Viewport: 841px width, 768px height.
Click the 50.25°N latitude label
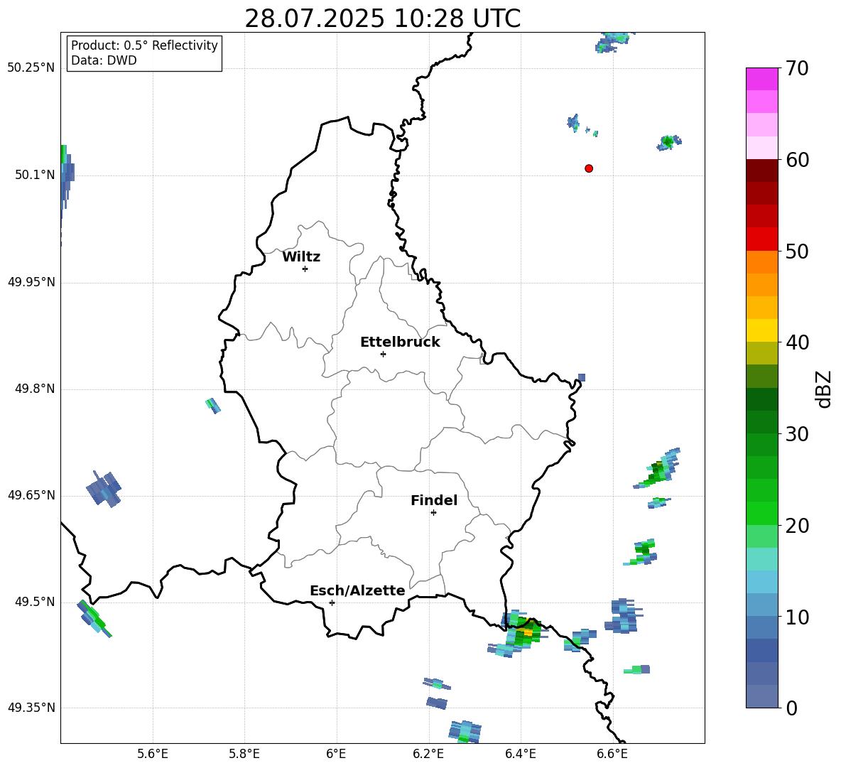pyautogui.click(x=31, y=68)
